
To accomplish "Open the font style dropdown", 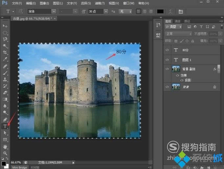I will pos(75,12).
